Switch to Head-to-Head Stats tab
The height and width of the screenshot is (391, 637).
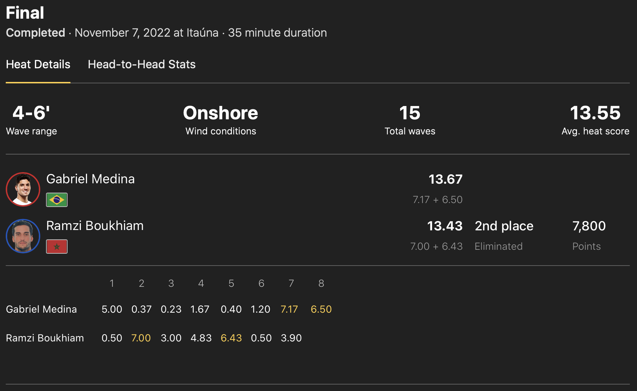coord(142,65)
